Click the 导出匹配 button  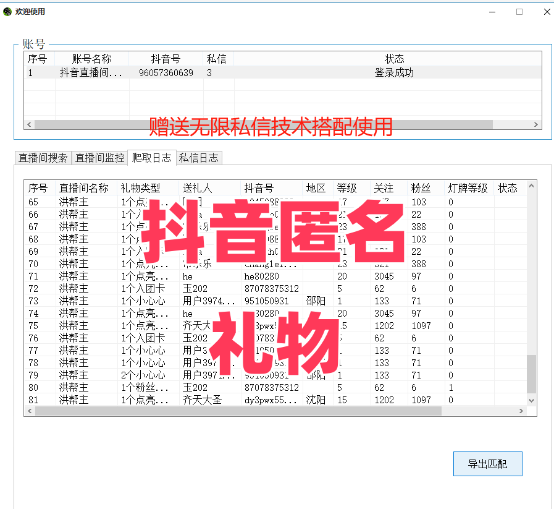tap(487, 464)
